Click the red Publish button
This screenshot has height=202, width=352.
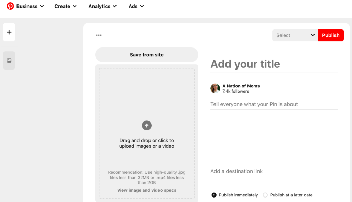click(x=331, y=35)
